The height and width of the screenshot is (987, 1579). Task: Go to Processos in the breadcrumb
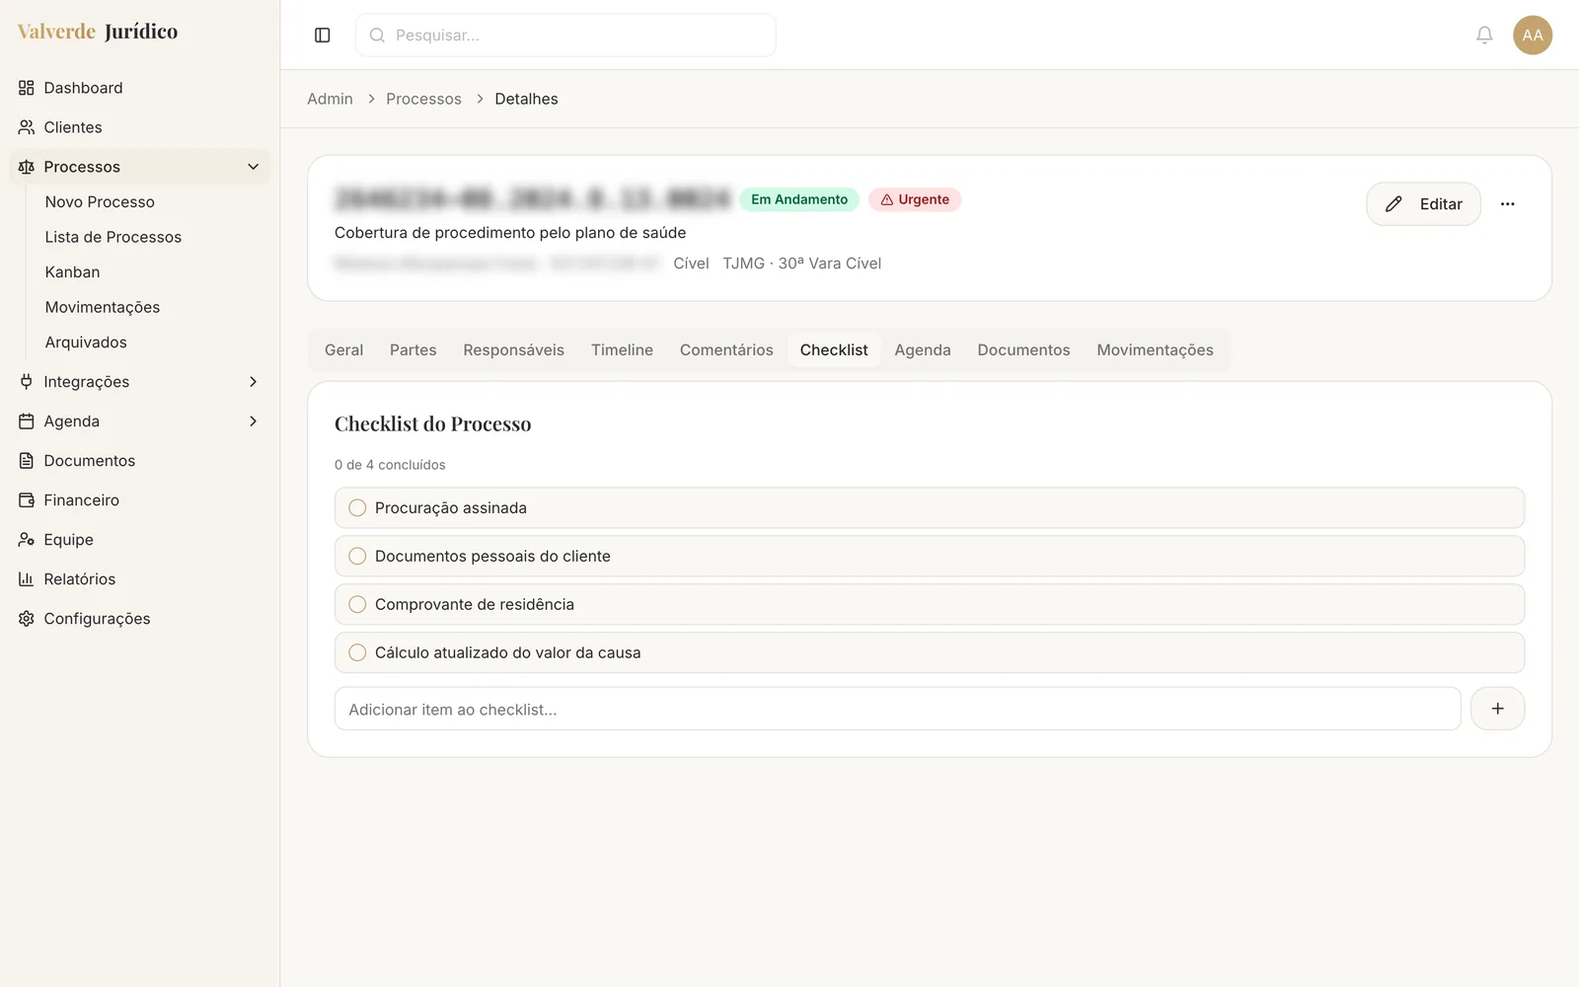tap(423, 99)
